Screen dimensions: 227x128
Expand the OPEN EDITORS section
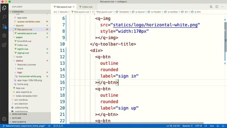point(30,114)
